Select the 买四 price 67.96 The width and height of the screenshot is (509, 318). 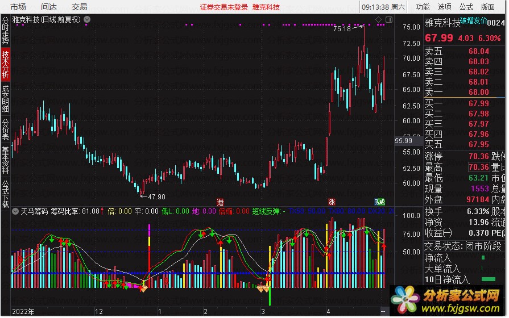pos(478,134)
